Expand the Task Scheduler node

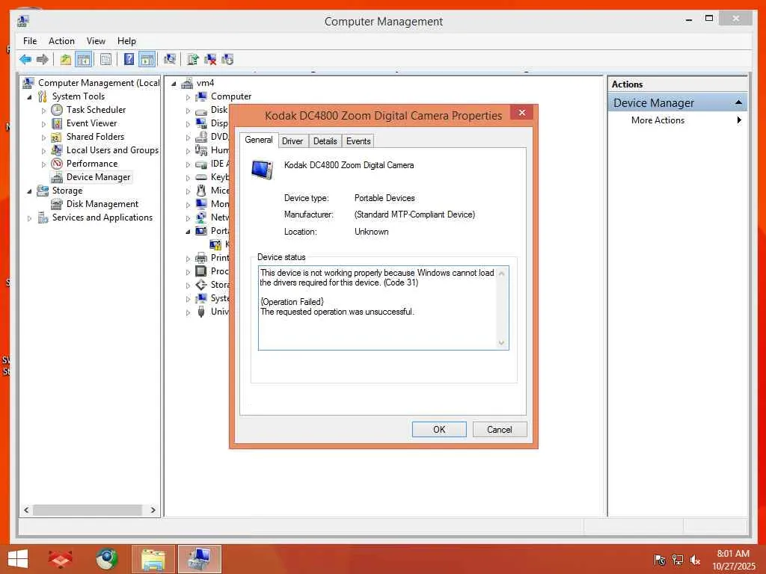click(43, 111)
